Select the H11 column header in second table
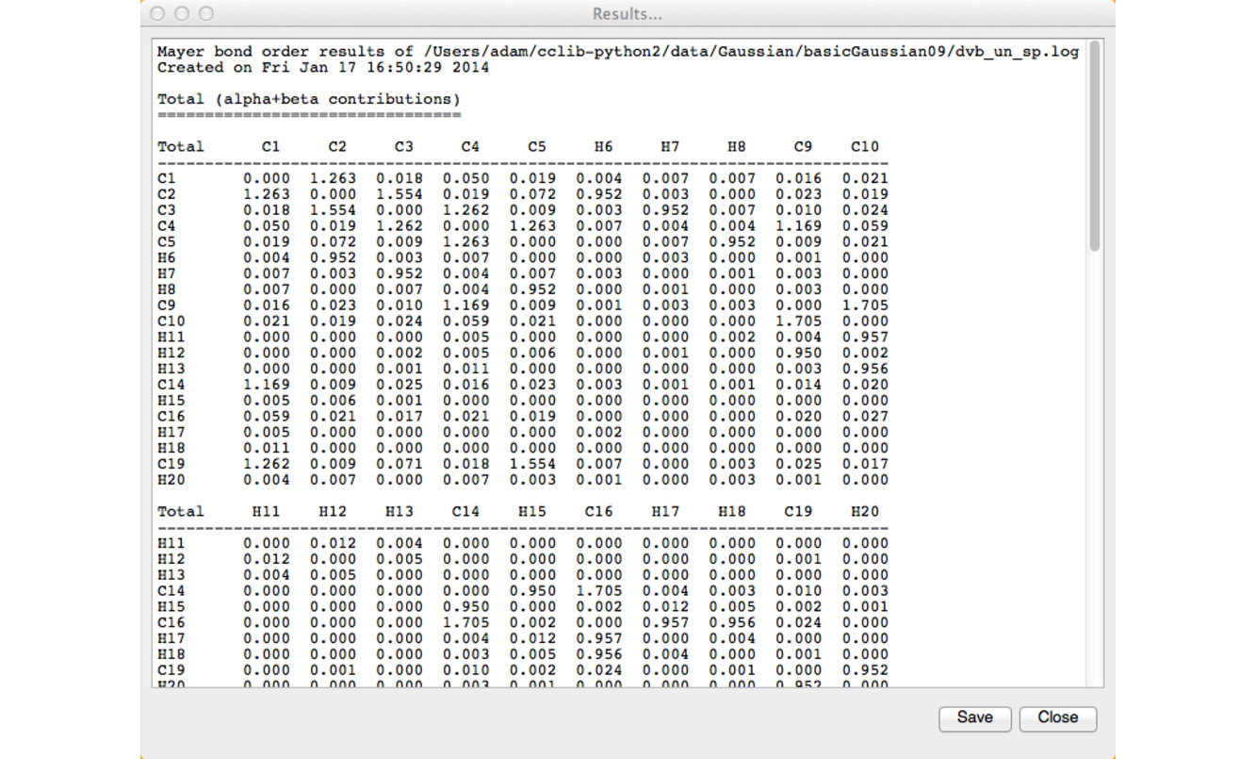The height and width of the screenshot is (759, 1256). point(266,512)
